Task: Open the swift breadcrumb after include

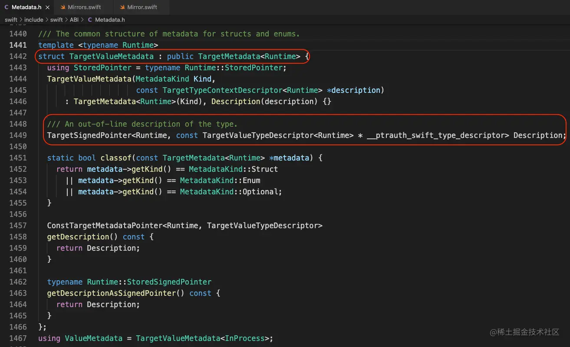Action: click(56, 20)
